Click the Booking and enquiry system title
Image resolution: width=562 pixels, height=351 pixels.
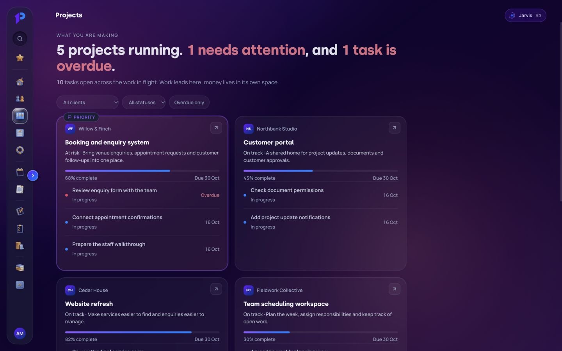pyautogui.click(x=107, y=142)
